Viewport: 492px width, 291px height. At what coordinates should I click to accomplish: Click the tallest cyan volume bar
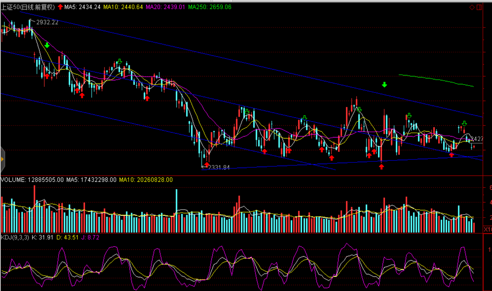(177, 211)
